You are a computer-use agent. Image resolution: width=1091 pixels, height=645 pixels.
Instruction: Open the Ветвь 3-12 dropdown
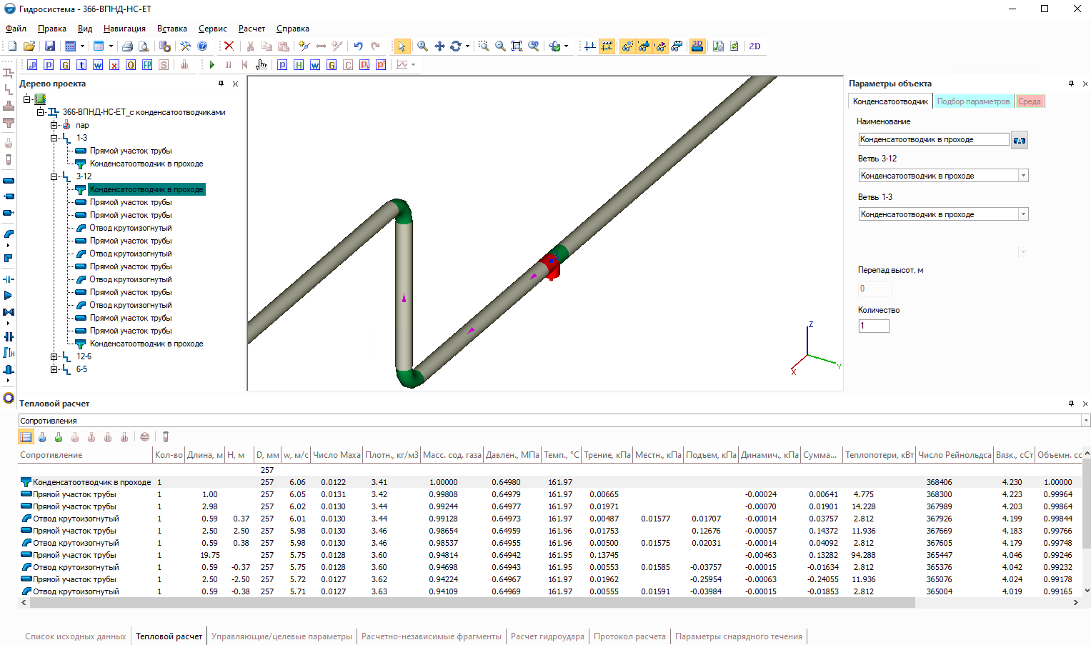coord(1023,176)
